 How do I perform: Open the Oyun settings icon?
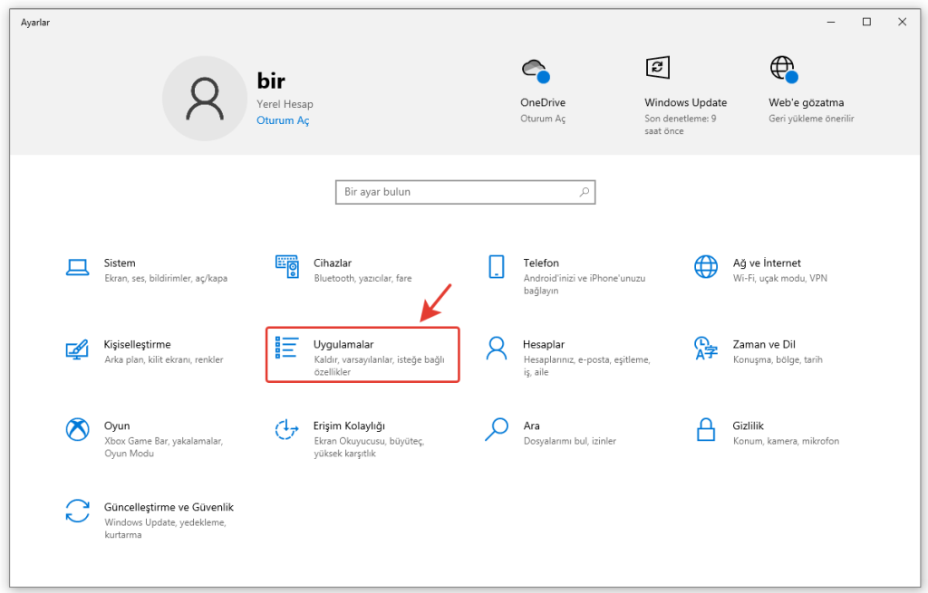point(78,430)
